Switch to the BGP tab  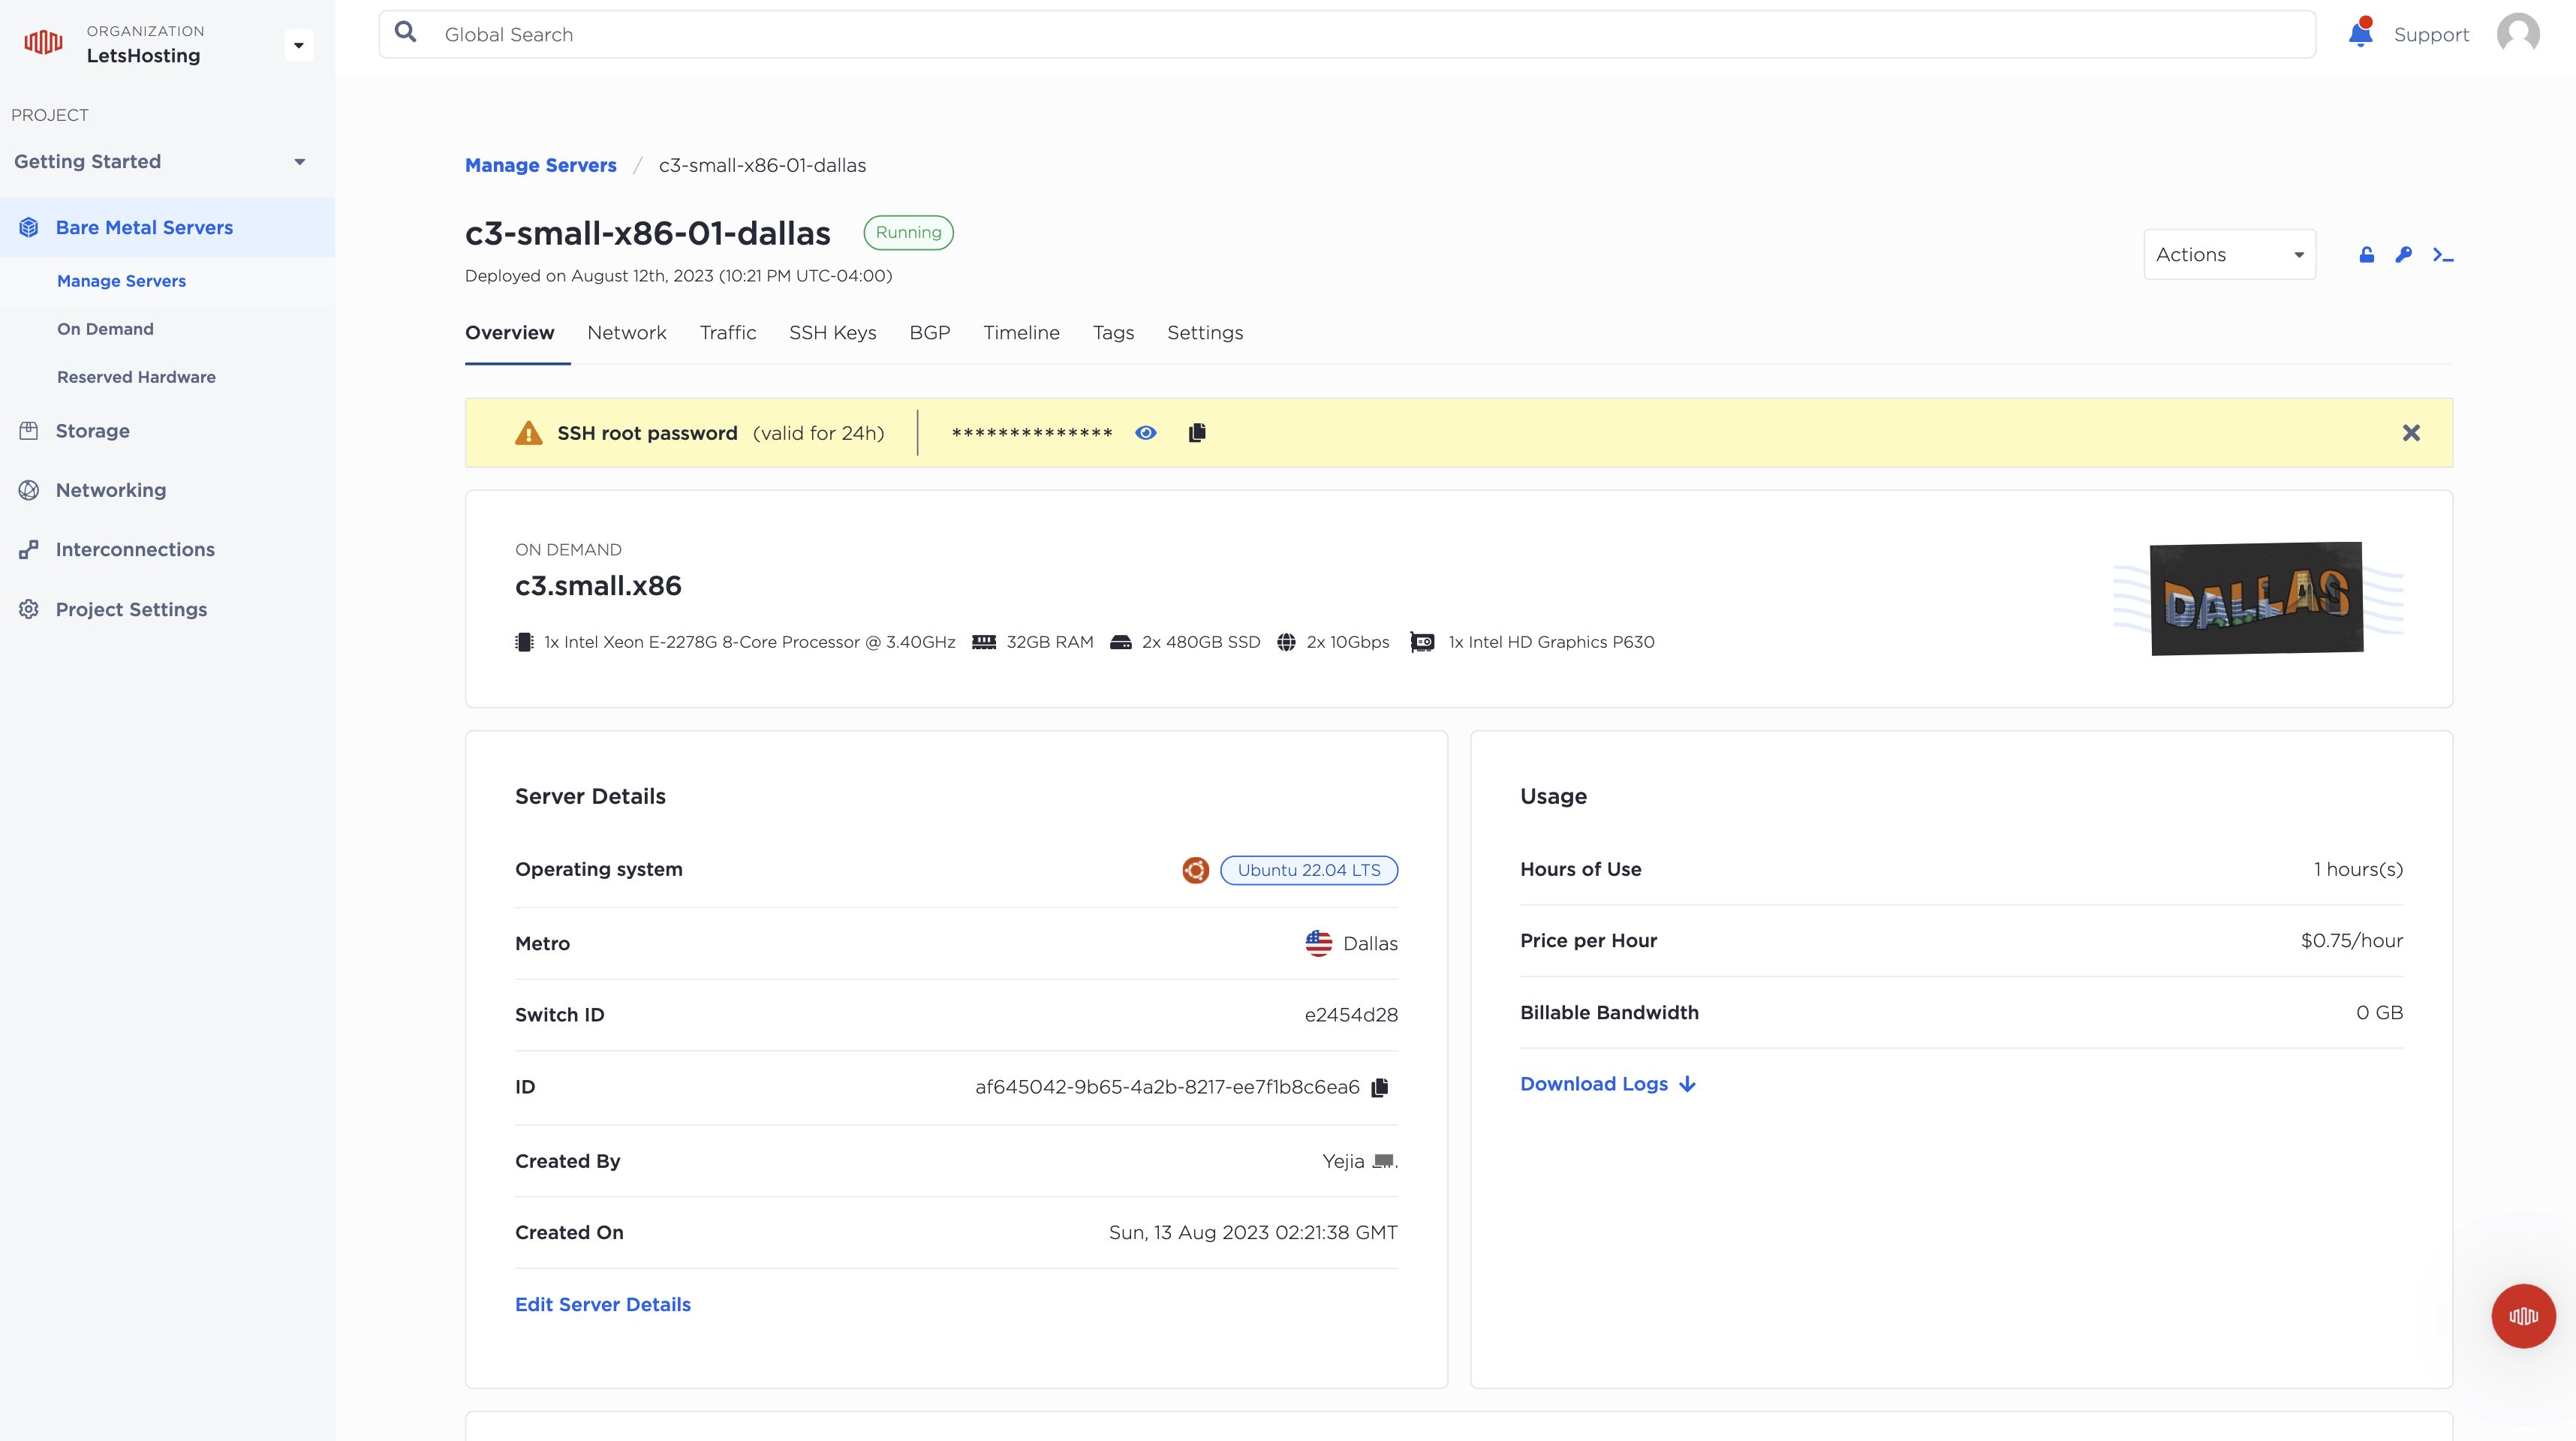[929, 333]
